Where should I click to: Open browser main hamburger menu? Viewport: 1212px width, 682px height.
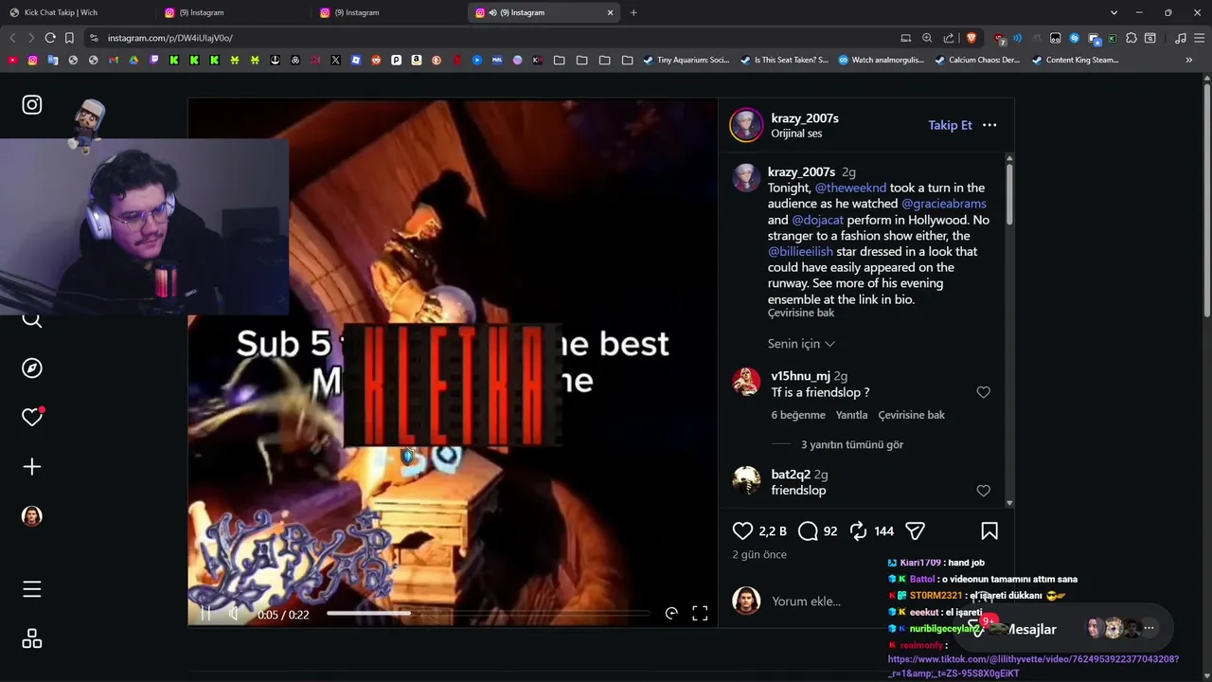tap(1199, 38)
